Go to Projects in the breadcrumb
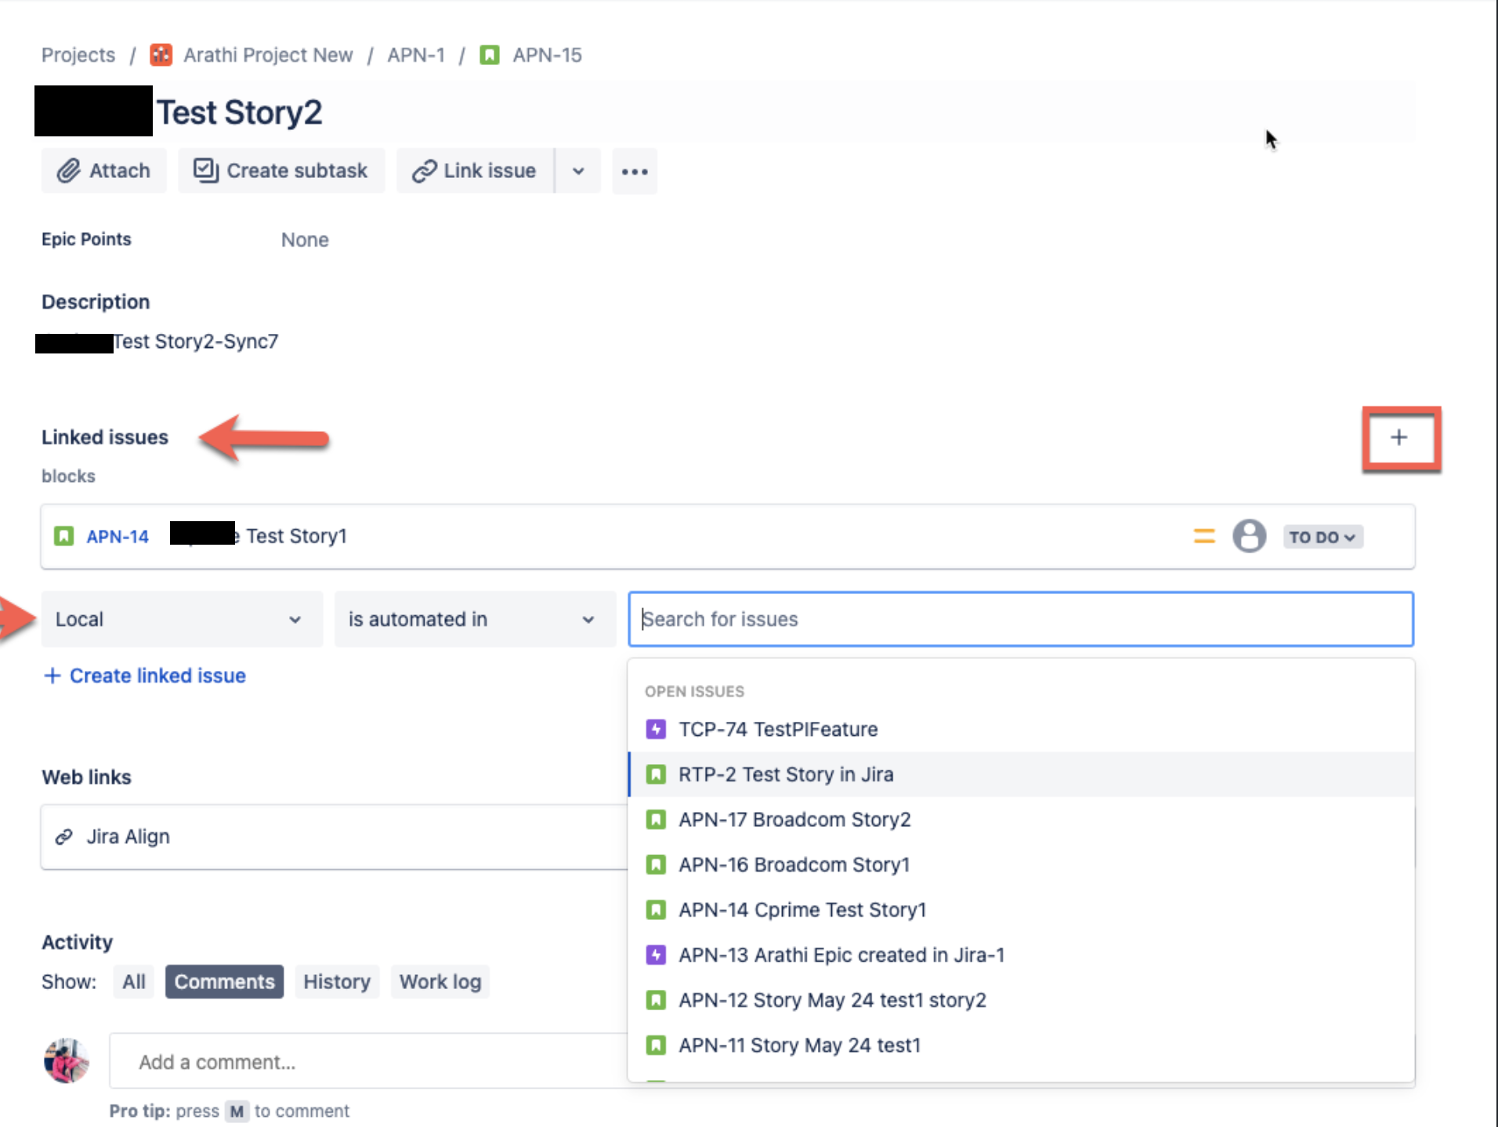Image resolution: width=1498 pixels, height=1127 pixels. [x=78, y=55]
